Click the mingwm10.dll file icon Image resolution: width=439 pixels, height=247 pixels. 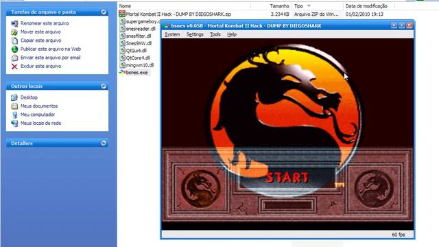[x=122, y=65]
